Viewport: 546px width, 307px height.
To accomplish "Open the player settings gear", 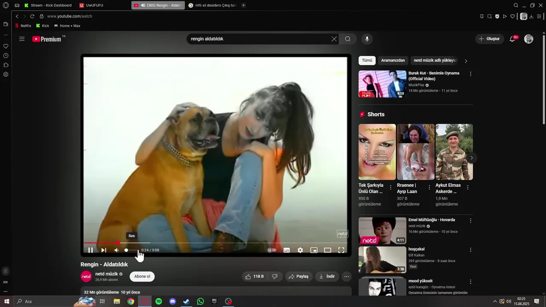I will pyautogui.click(x=300, y=250).
